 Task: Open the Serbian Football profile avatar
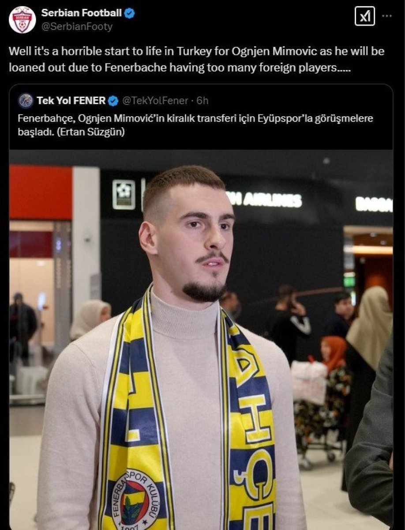click(x=22, y=20)
